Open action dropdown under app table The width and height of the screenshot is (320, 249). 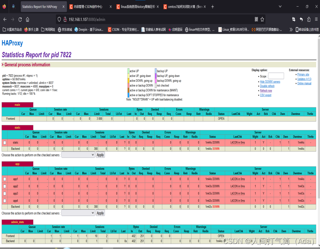click(78, 213)
